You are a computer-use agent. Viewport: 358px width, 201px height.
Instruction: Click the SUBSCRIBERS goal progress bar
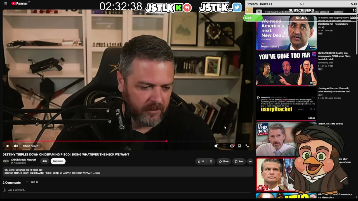click(301, 10)
